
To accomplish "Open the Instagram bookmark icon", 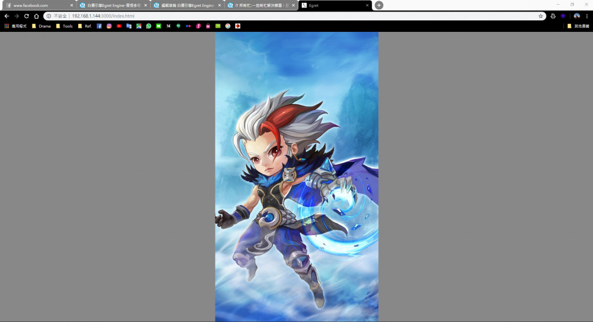I will (109, 26).
